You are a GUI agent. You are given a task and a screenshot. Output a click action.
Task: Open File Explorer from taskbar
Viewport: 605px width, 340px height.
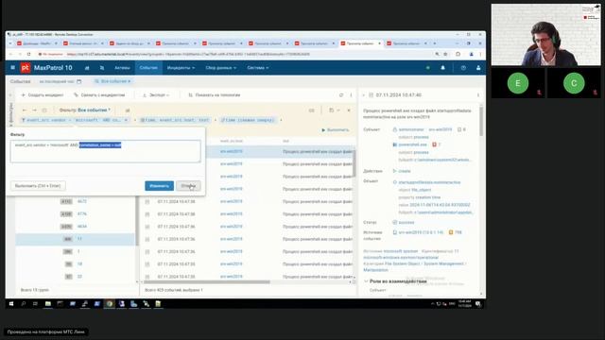click(48, 304)
